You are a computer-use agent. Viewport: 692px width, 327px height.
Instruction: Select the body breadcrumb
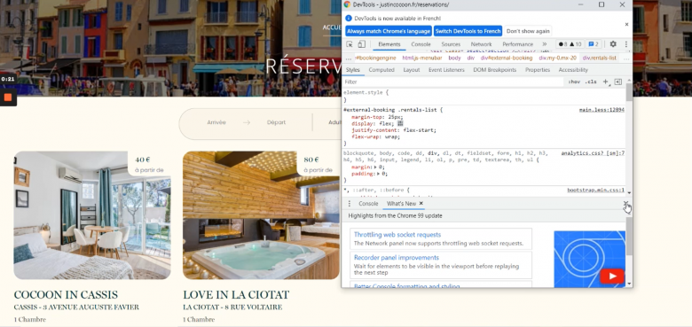click(454, 58)
